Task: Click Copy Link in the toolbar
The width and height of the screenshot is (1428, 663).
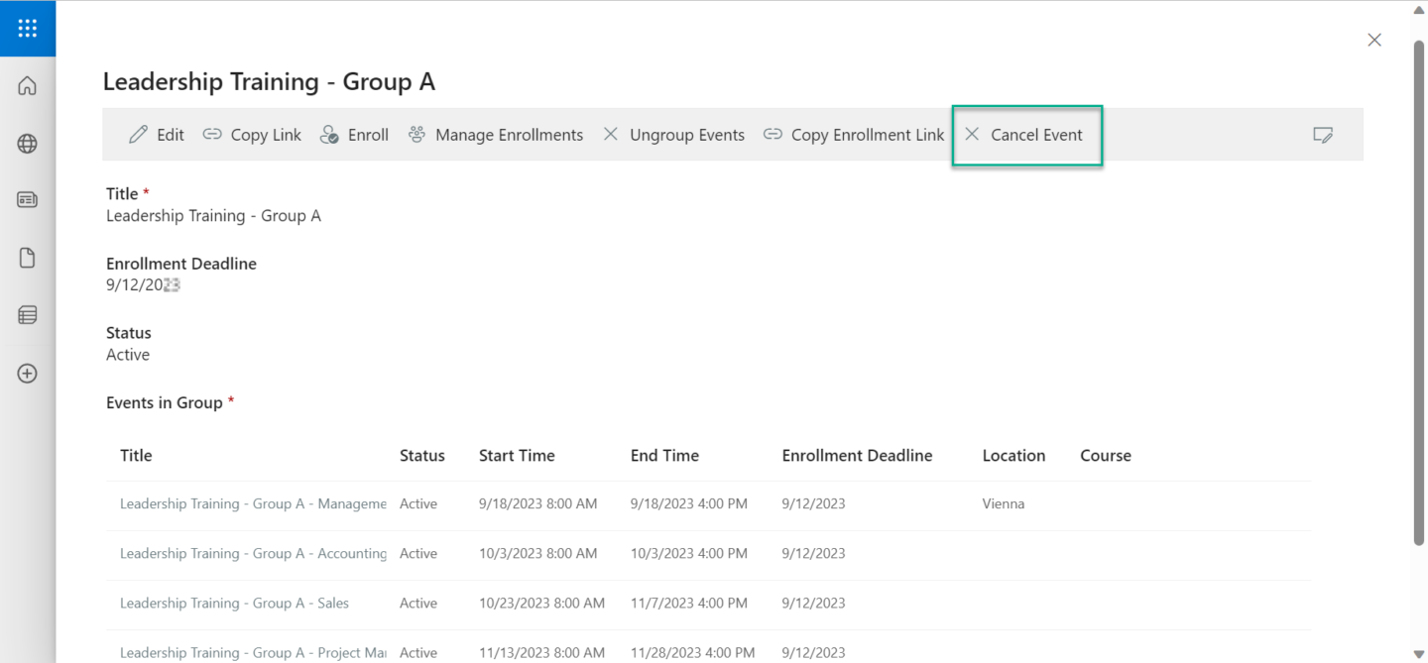Action: pos(252,135)
